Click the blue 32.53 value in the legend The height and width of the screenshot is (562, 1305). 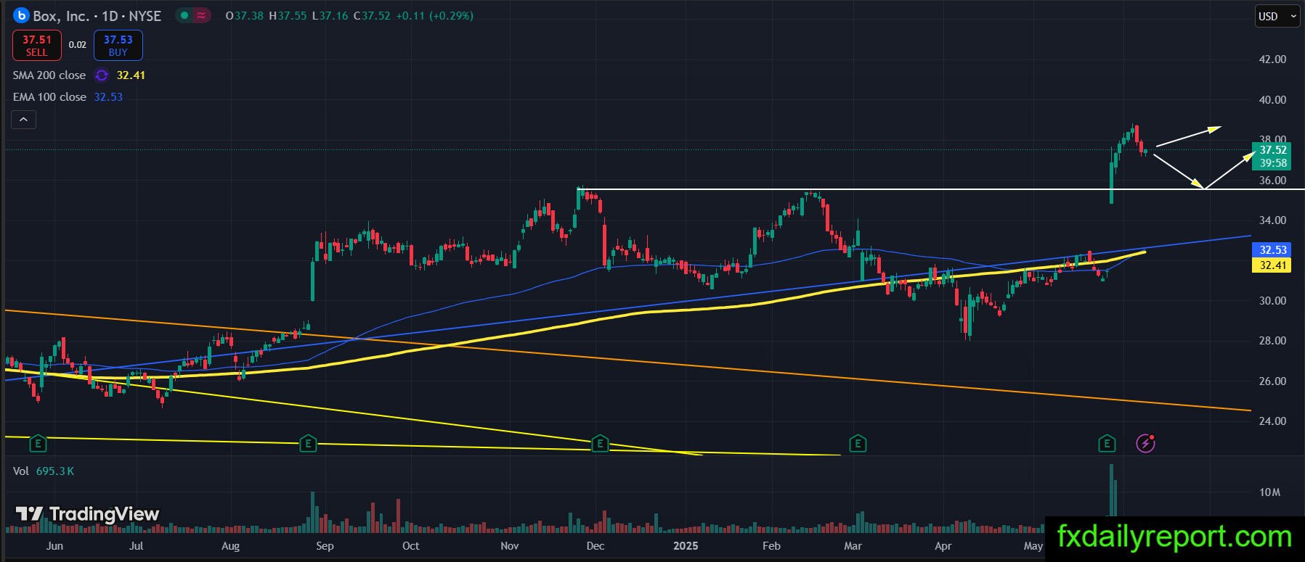108,97
